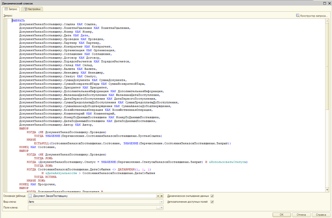Place the cursor on the ВЫБРАТЬ keyword
This screenshot has height=218, width=332.
18,21
